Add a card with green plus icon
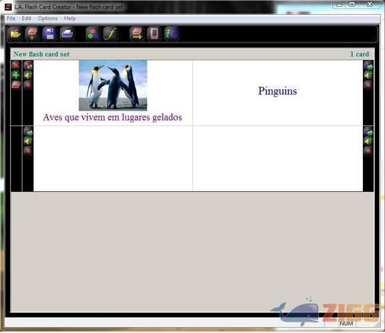The width and height of the screenshot is (385, 333). tap(16, 75)
